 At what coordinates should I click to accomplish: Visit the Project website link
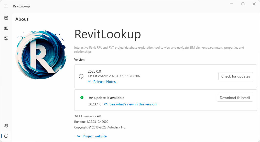click(x=94, y=136)
